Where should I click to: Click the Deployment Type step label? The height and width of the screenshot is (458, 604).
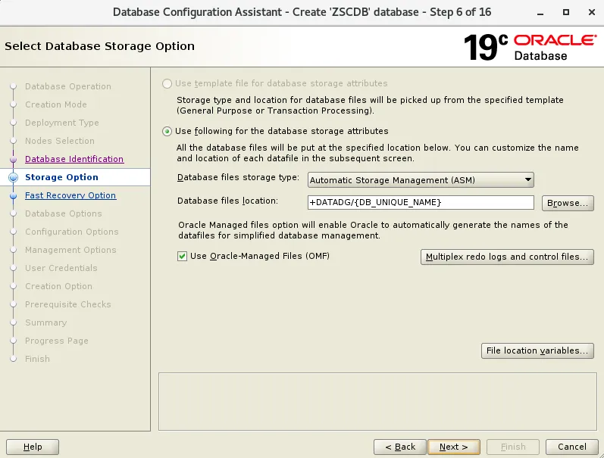[x=62, y=123]
